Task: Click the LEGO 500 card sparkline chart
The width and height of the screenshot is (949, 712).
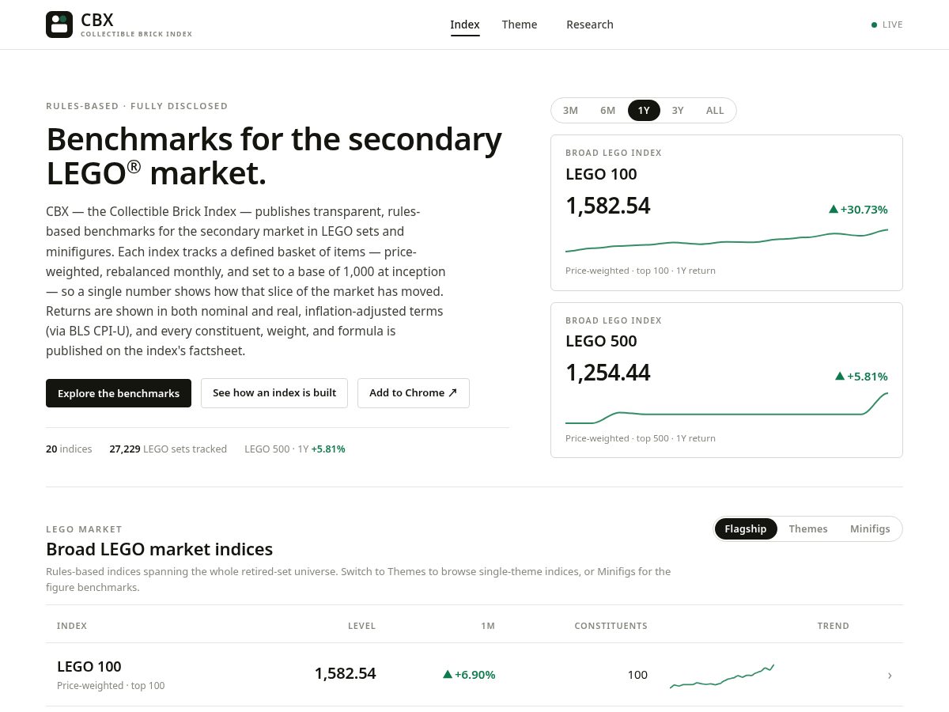Action: pos(727,408)
